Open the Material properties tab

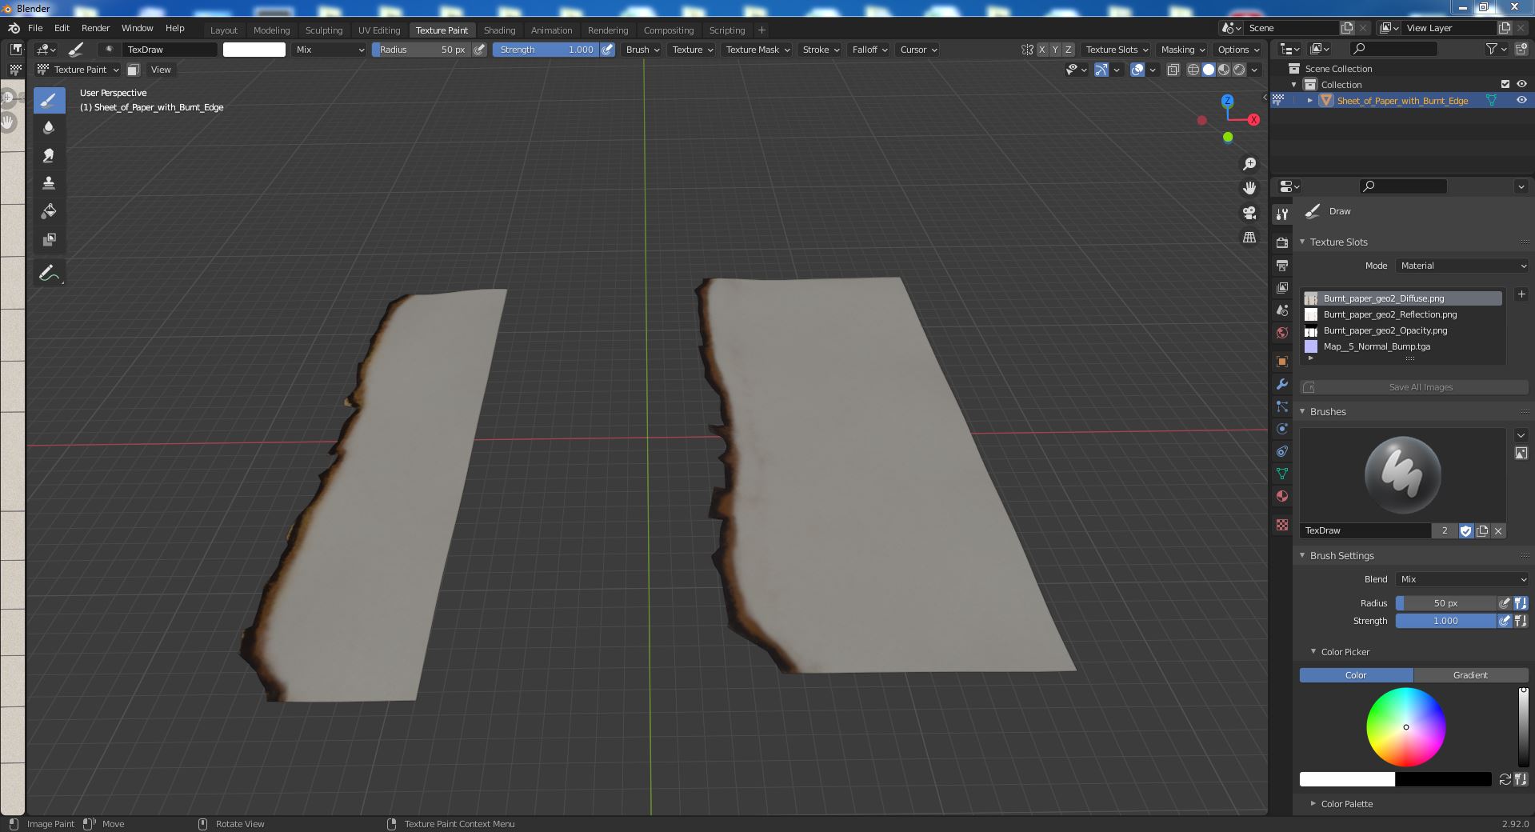click(1282, 496)
